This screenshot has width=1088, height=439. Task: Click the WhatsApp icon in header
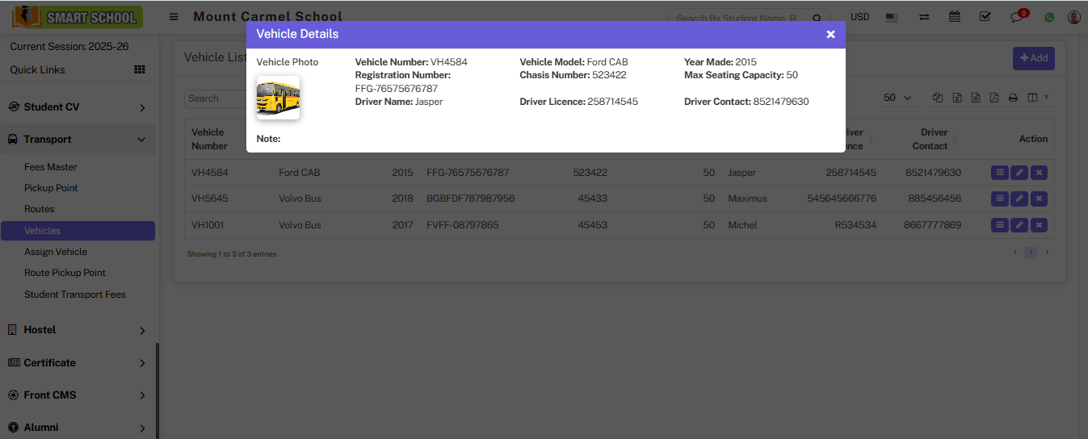click(1049, 17)
